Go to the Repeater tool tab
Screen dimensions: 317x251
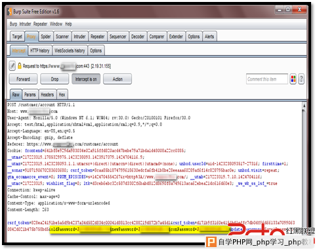pos(98,37)
